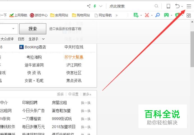Image resolution: width=194 pixels, height=135 pixels.
Task: Expand the screenshot tool dropdown arrow
Action: 152,16
